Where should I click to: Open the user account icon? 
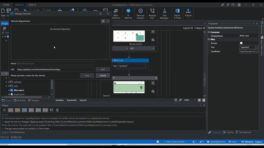[x=239, y=5]
